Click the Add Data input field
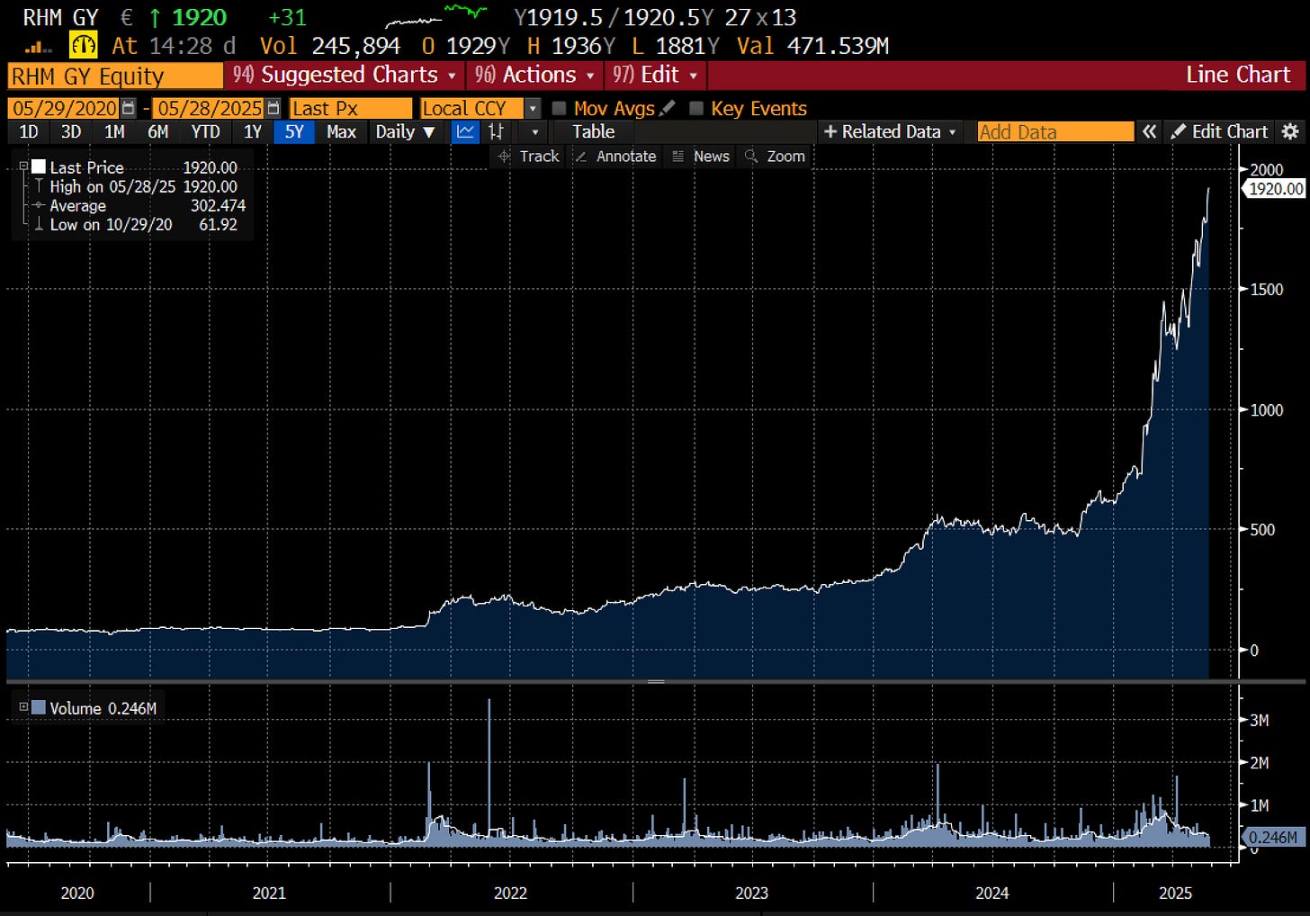Screen dimensions: 1310x916 tap(1055, 131)
